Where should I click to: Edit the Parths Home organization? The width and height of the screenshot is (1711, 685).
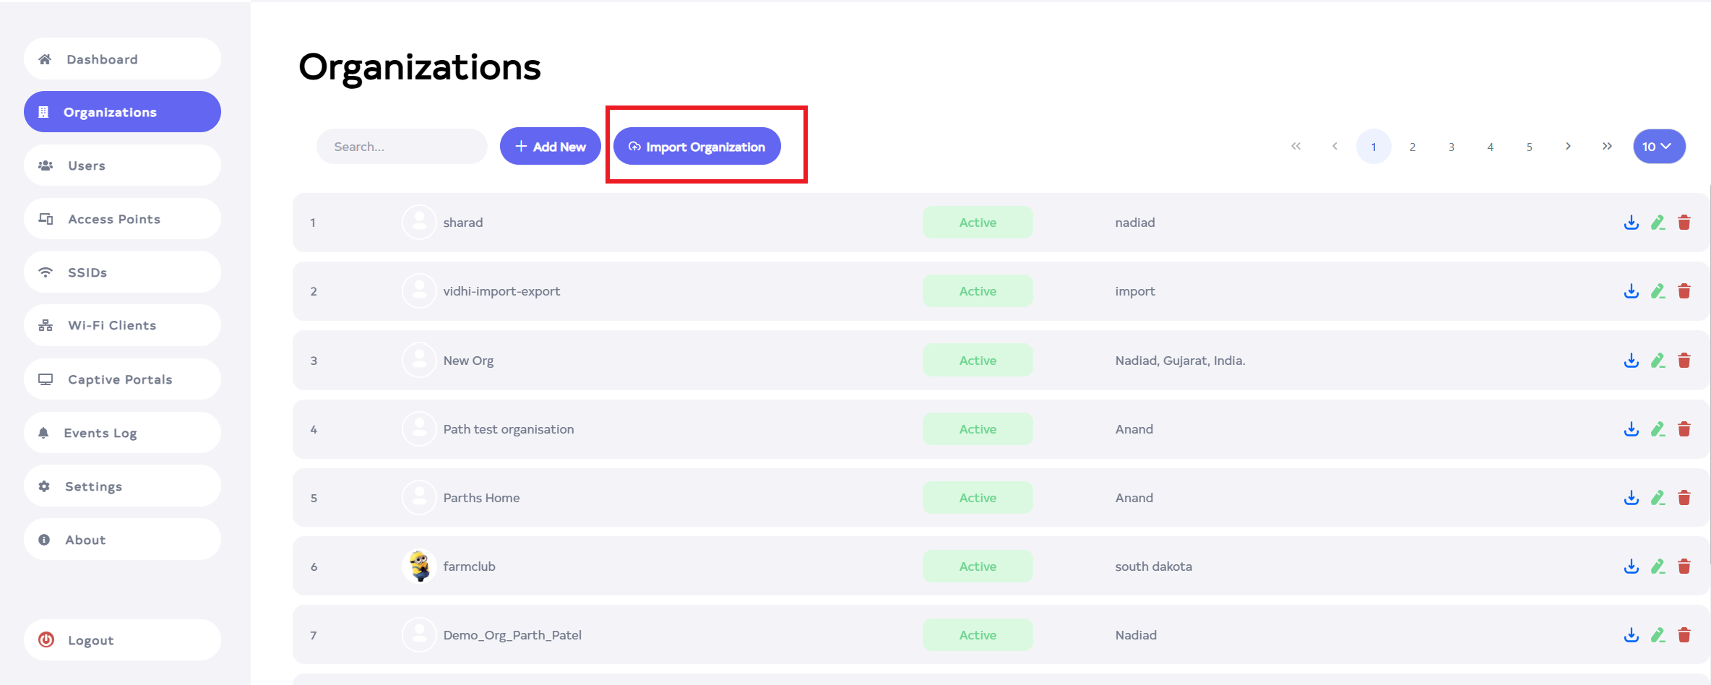[x=1658, y=498]
